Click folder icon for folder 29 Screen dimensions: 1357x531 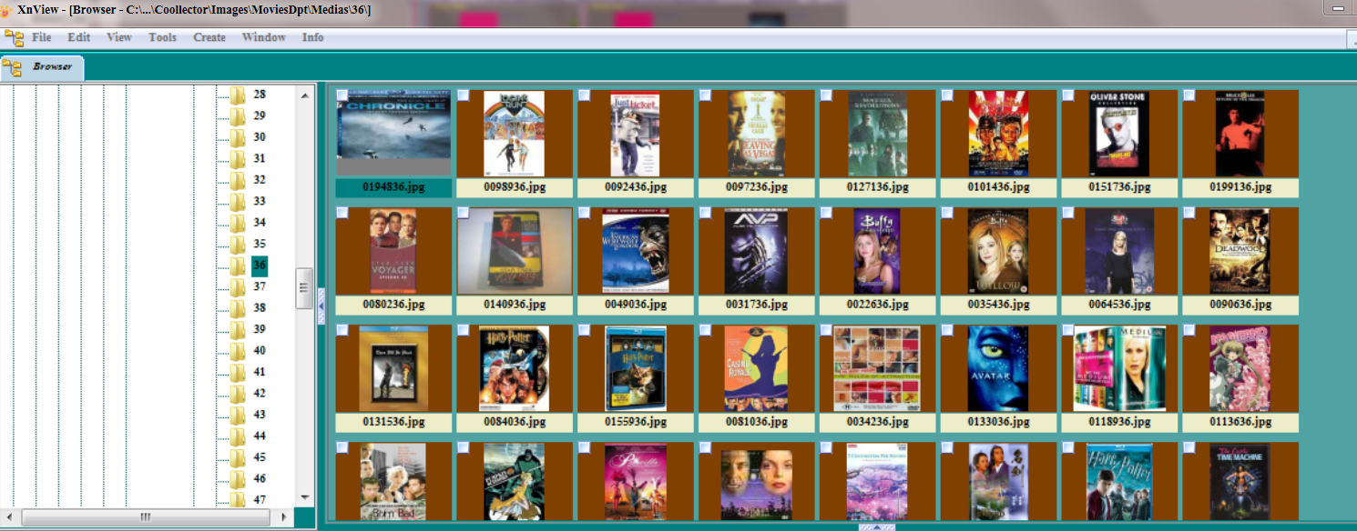click(x=238, y=115)
